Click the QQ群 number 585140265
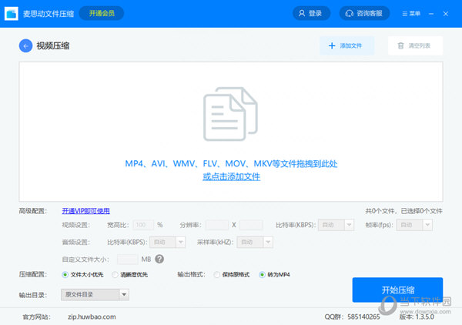Viewport: 462px width, 325px height. click(363, 317)
